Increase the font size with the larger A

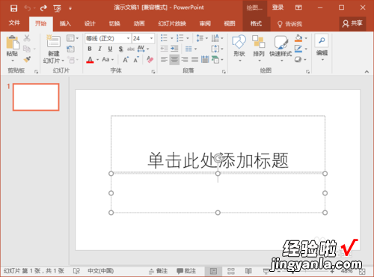click(126, 60)
